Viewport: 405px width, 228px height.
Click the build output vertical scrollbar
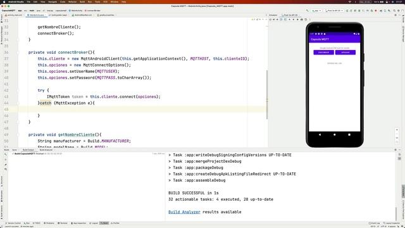396,213
